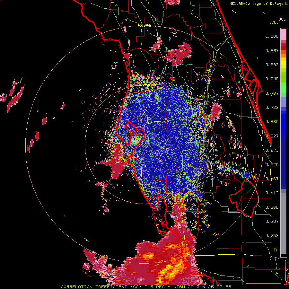Screen dimensions: 289x289
Task: Select the 0.360 legend value
Action: (x=272, y=207)
